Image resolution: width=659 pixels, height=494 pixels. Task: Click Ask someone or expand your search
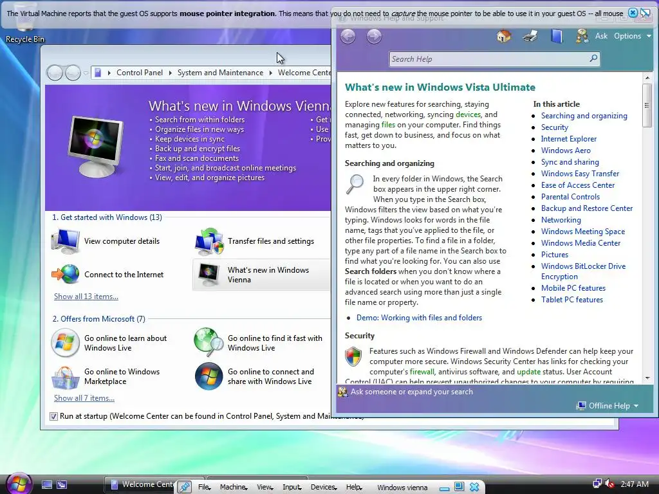(x=411, y=392)
